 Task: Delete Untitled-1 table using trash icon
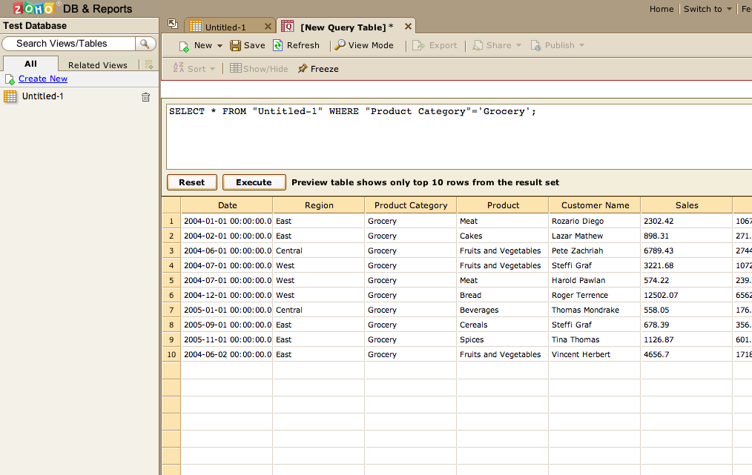tap(145, 97)
